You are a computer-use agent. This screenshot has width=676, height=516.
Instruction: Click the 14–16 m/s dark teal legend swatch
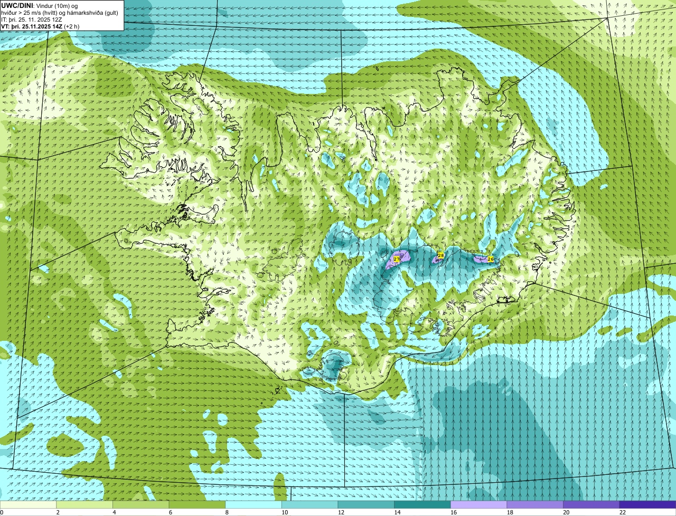pos(422,504)
